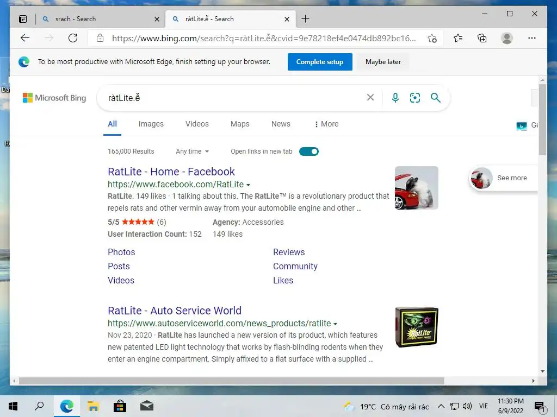Viewport: 557px width, 417px height.
Task: Open the profile avatar menu
Action: coord(507,38)
